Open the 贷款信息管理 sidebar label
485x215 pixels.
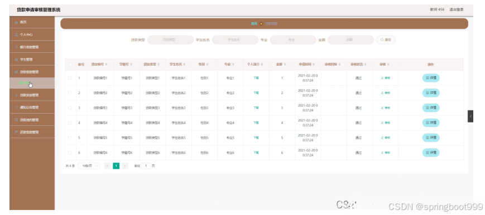tap(30, 72)
